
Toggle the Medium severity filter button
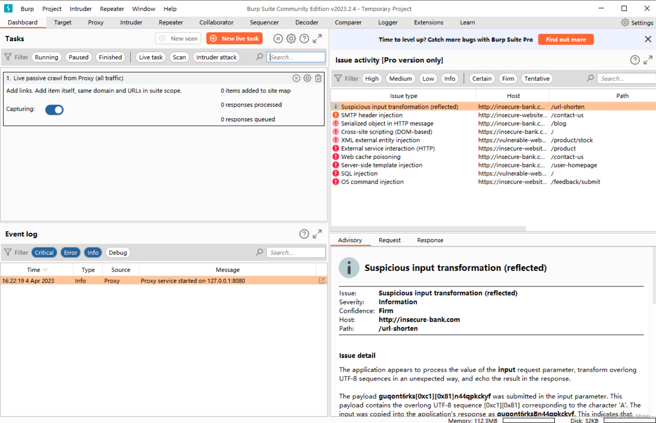click(401, 78)
